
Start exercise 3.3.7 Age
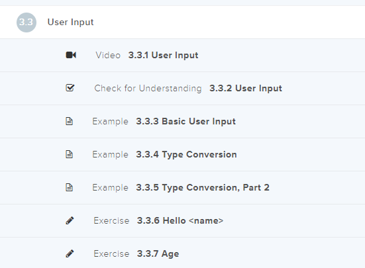point(158,254)
